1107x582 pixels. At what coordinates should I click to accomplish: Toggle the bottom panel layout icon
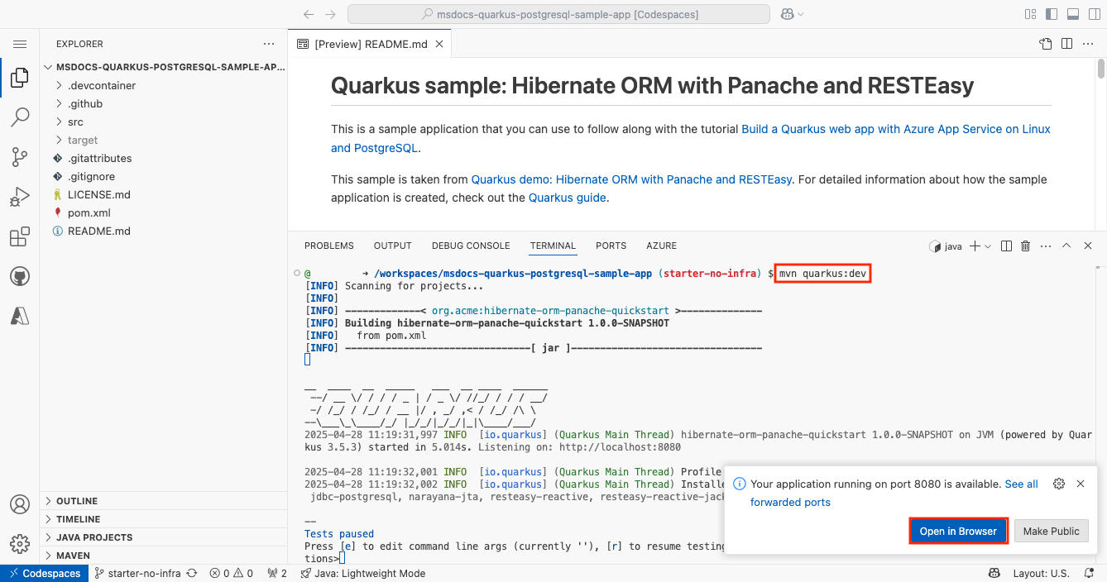click(1072, 14)
